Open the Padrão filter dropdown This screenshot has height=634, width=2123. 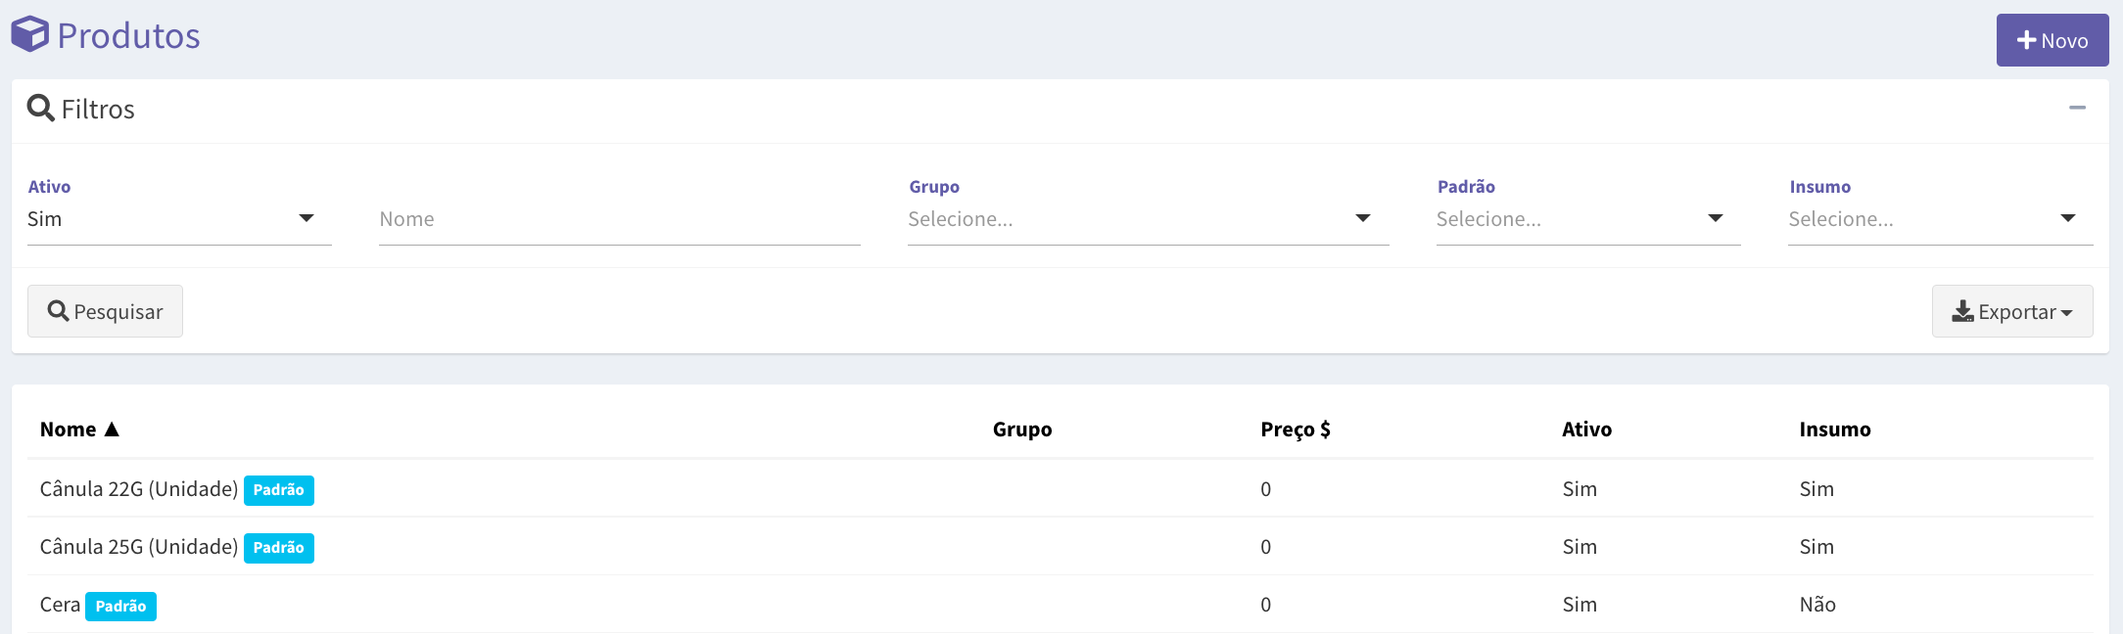pos(1588,219)
